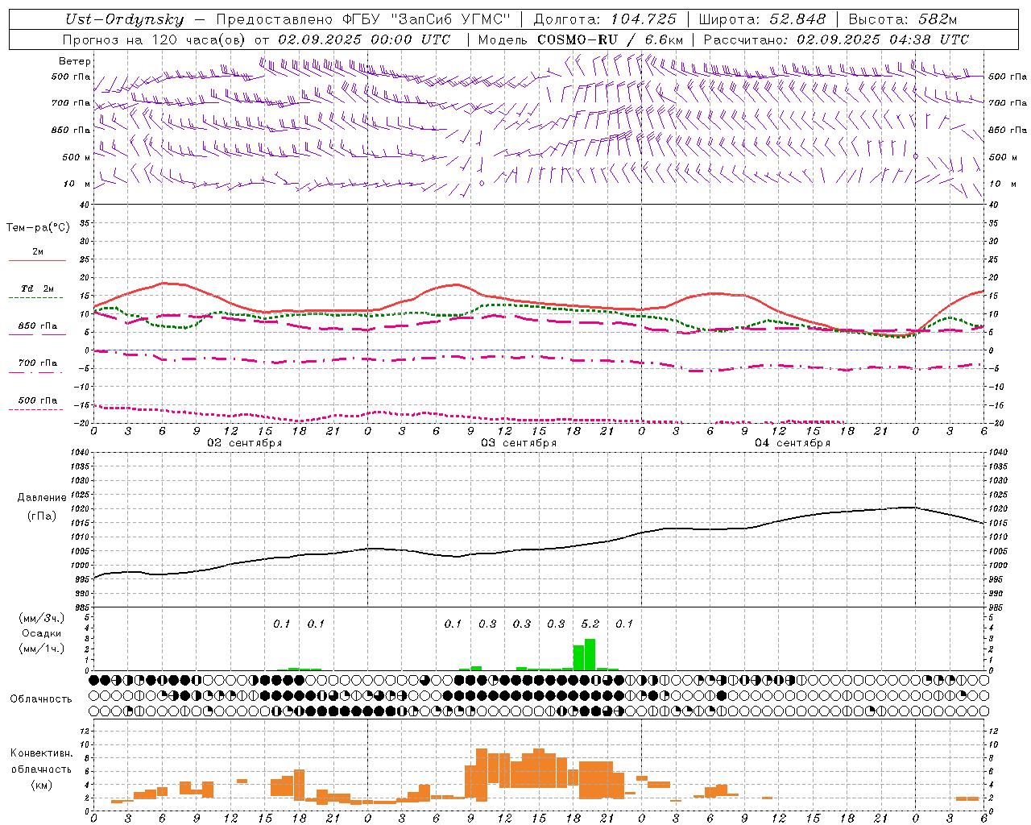Click '700 гПа' in the temperature legend
The image size is (1031, 825).
37,363
